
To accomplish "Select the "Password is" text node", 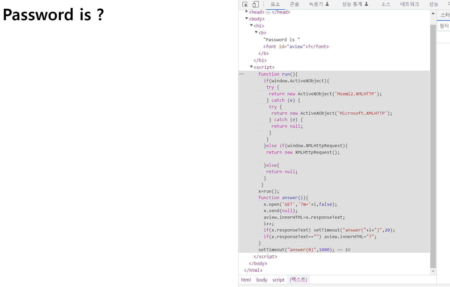I will click(281, 40).
